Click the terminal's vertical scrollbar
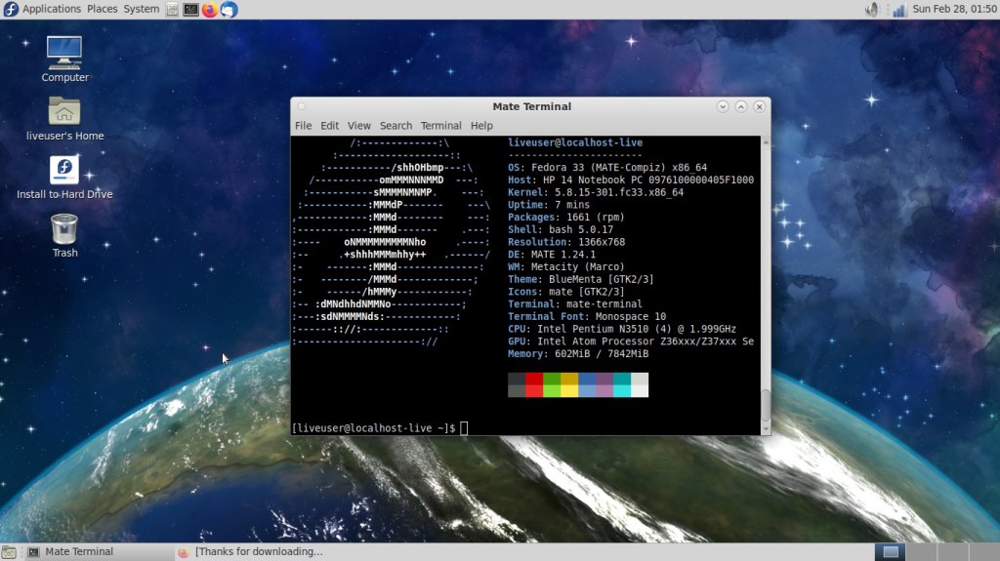The width and height of the screenshot is (1000, 561). point(766,402)
